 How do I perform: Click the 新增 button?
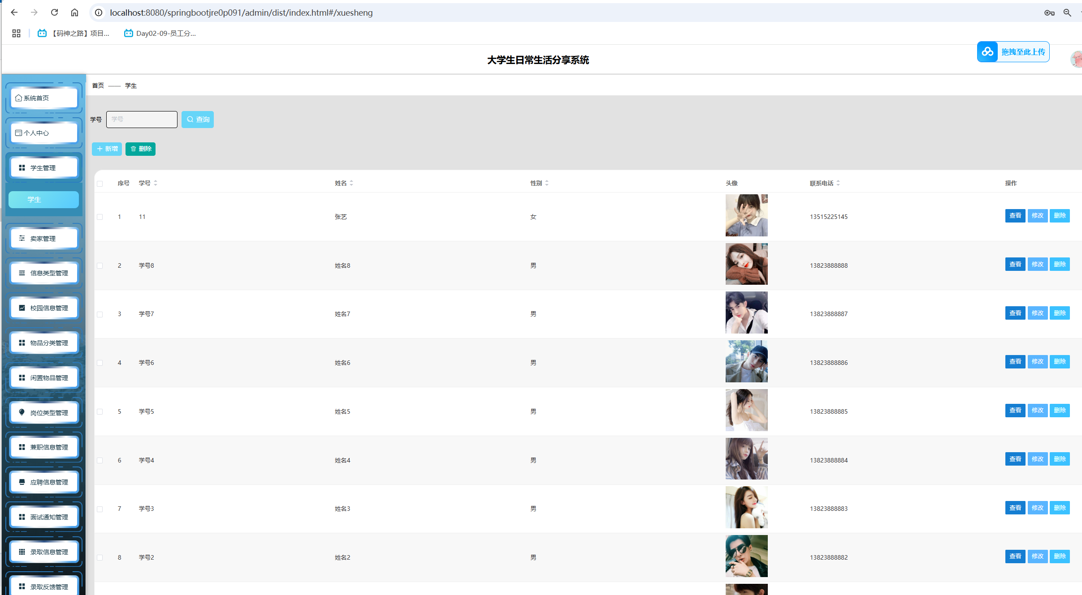pos(107,149)
